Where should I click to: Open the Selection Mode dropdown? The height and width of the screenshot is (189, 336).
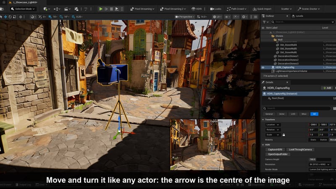[x=23, y=9]
